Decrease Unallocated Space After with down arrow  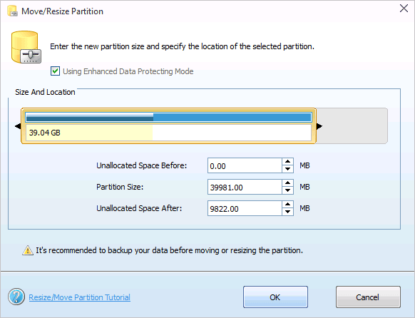tap(287, 212)
